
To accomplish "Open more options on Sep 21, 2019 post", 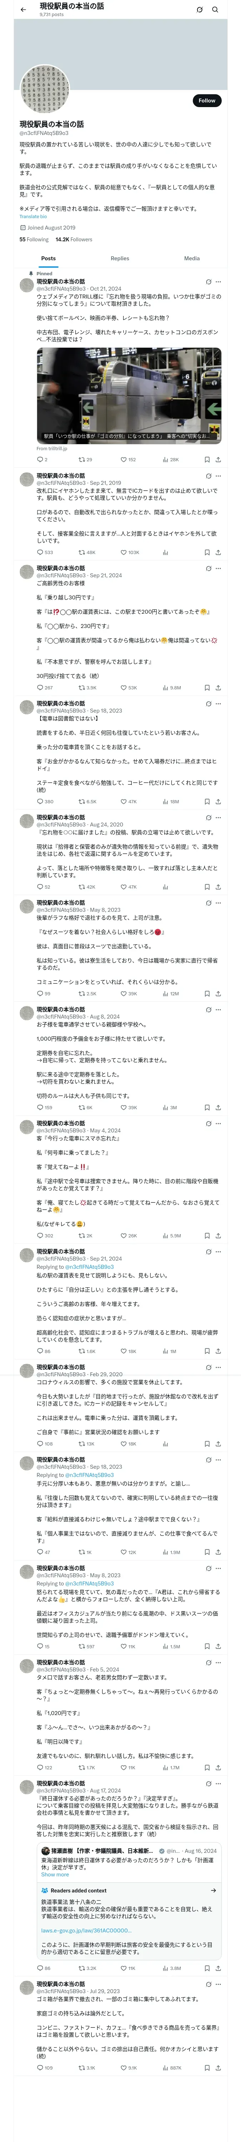I will click(219, 475).
